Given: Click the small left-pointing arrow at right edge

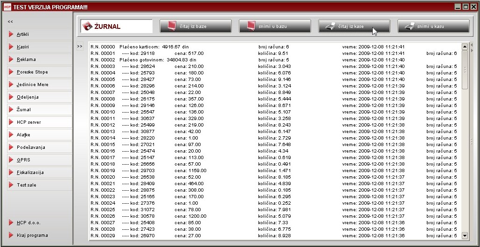Looking at the screenshot, I should (x=471, y=45).
